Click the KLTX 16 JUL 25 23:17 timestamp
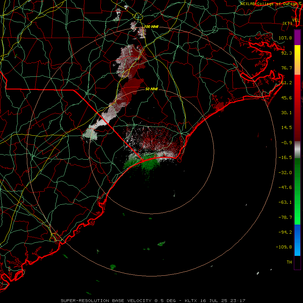The height and width of the screenshot is (303, 303). pyautogui.click(x=215, y=301)
